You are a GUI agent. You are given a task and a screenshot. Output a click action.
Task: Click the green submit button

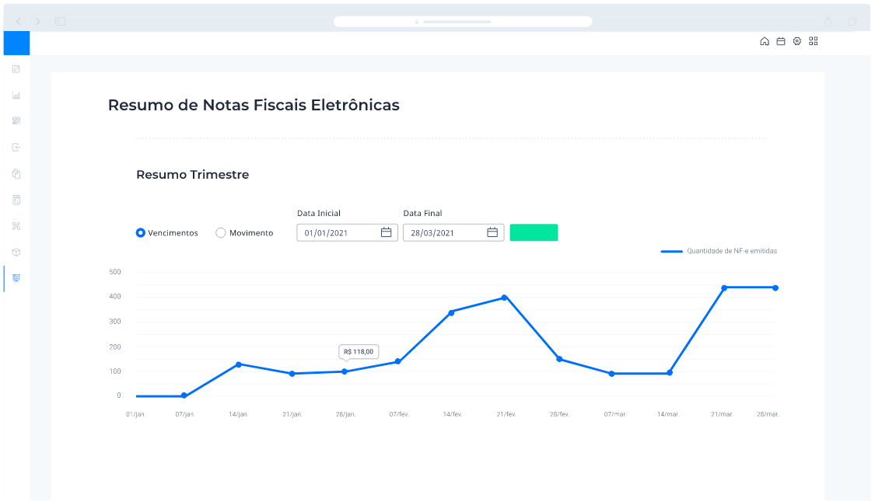pos(534,232)
